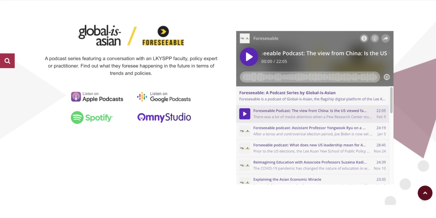The width and height of the screenshot is (436, 218).
Task: Click the Reimagining Education episode thumbnail
Action: tap(245, 165)
